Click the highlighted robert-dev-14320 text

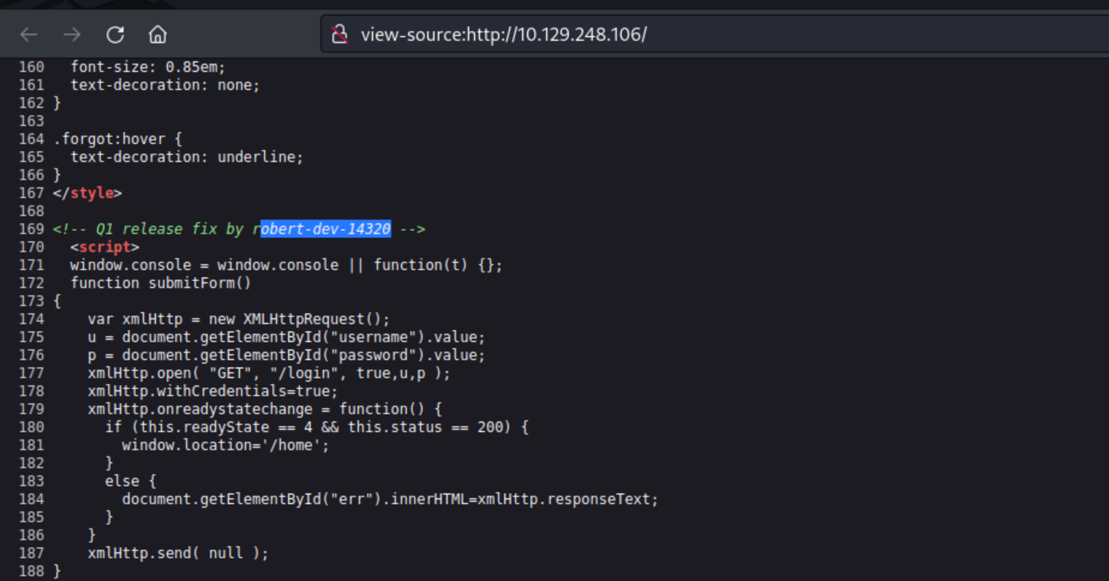click(x=326, y=229)
